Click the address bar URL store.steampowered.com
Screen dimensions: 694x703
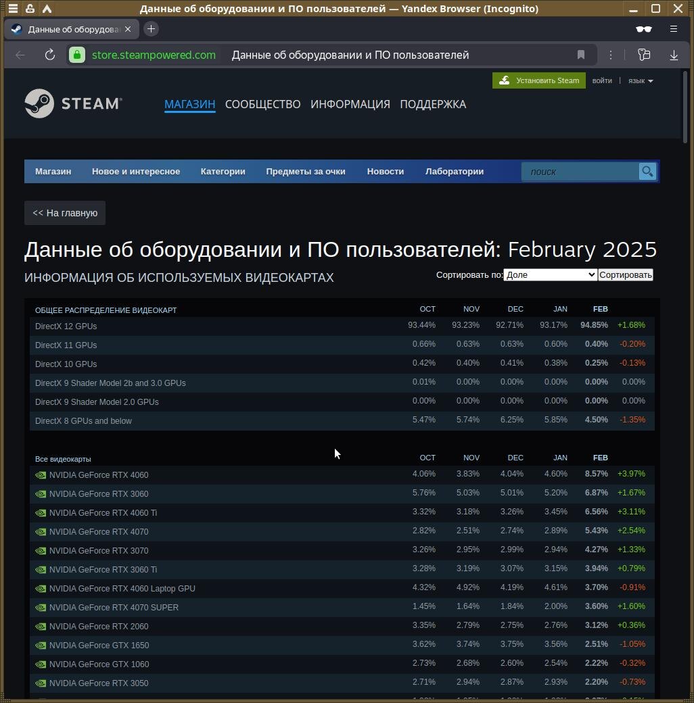tap(154, 55)
